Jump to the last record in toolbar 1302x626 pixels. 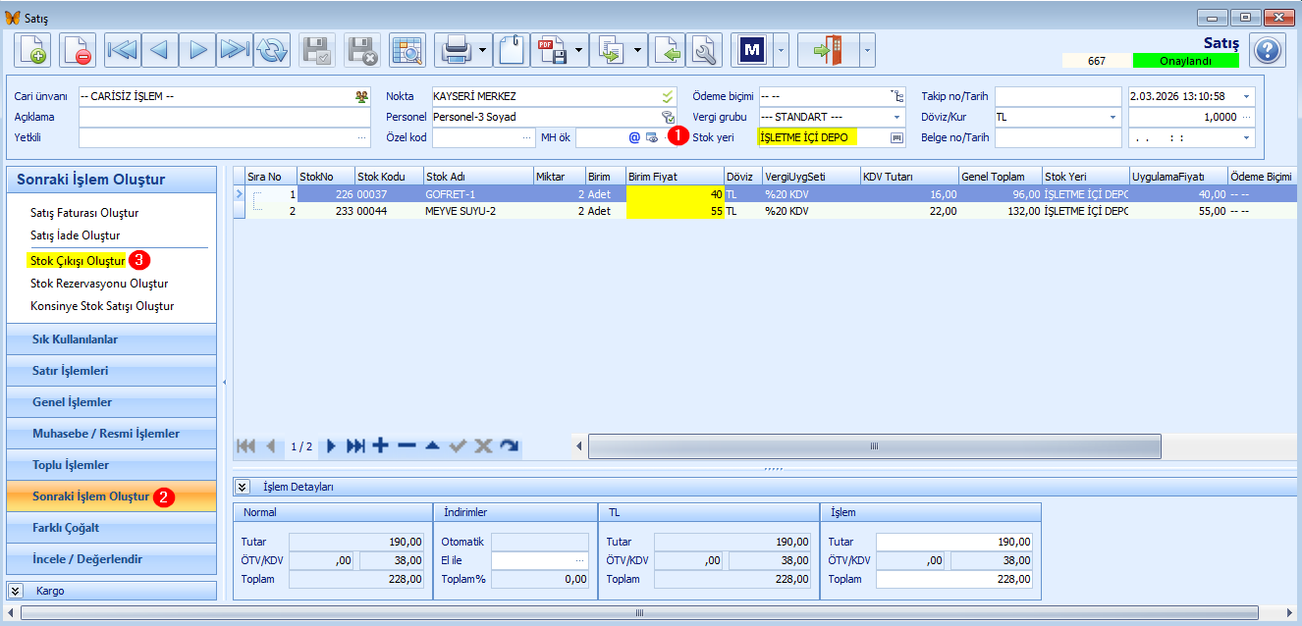coord(235,50)
